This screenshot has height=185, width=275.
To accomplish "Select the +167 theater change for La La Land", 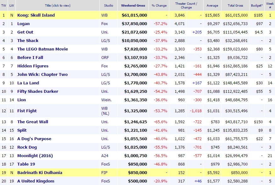I will coord(197,83).
